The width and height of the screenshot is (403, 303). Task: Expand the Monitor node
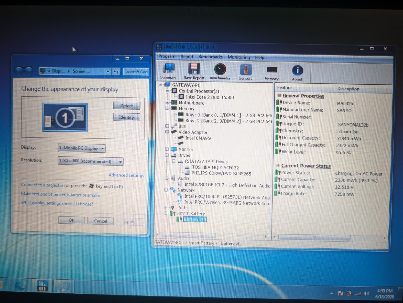(167, 149)
